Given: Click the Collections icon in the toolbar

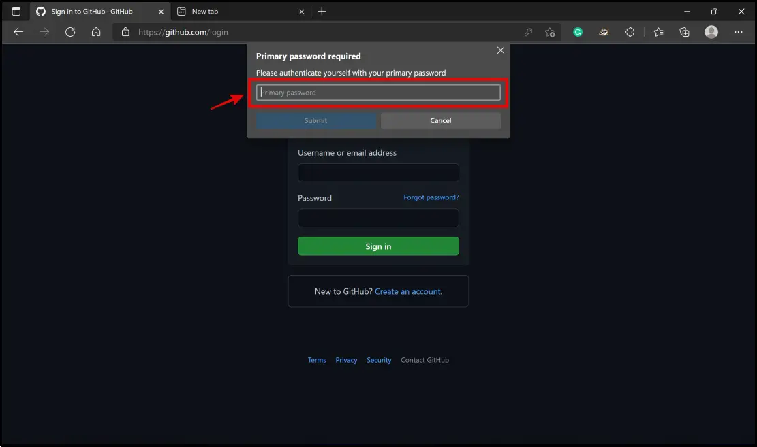Looking at the screenshot, I should point(684,32).
